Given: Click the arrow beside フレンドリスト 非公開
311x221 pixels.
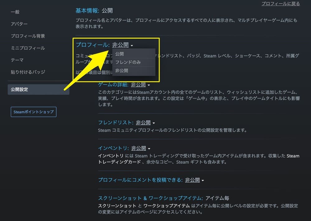Looking at the screenshot, I should 154,123.
